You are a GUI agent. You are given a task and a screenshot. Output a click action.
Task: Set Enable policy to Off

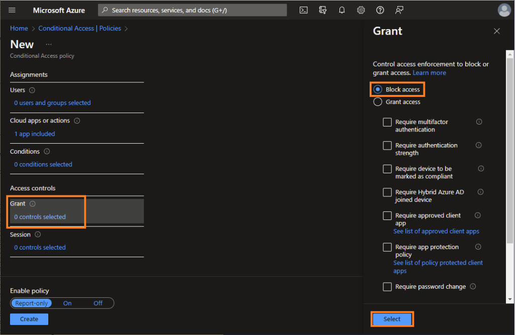98,303
